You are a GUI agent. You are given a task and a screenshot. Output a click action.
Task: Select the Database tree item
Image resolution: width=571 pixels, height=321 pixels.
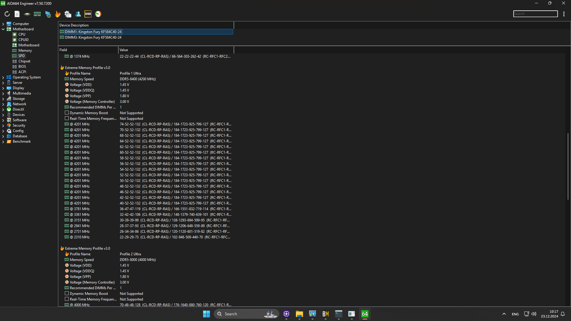(x=20, y=136)
